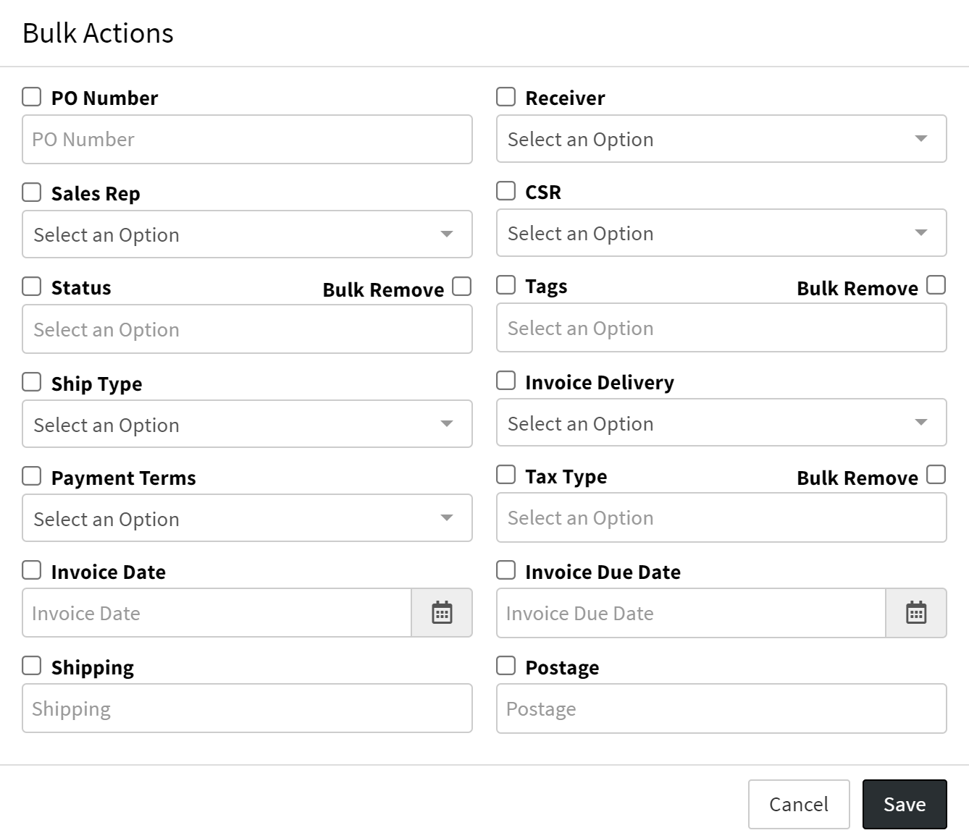Open the Invoice Date calendar picker
969x838 pixels.
point(442,613)
